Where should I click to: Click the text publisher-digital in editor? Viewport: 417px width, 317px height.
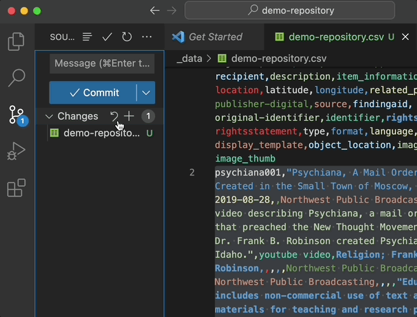(x=262, y=104)
